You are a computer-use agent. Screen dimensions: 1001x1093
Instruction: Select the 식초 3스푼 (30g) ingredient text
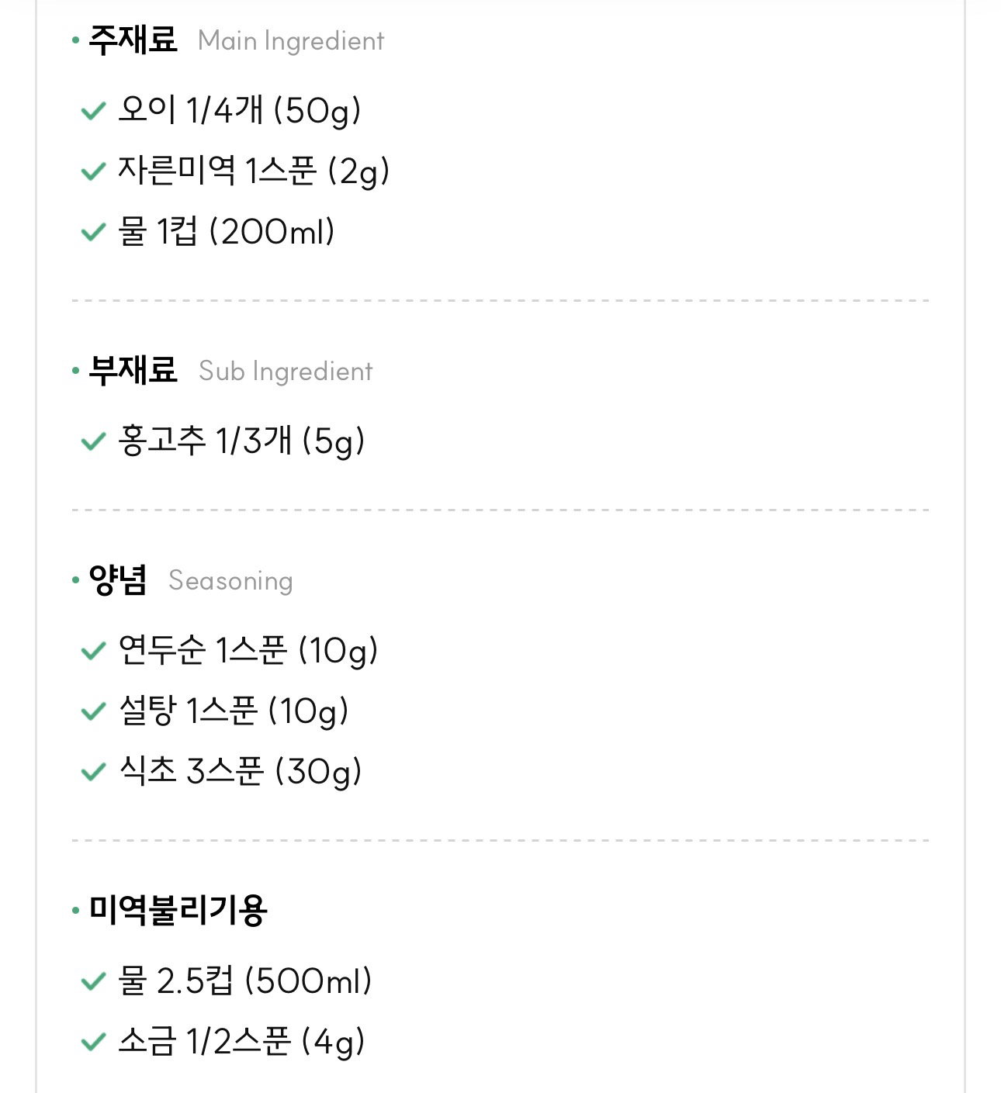241,771
